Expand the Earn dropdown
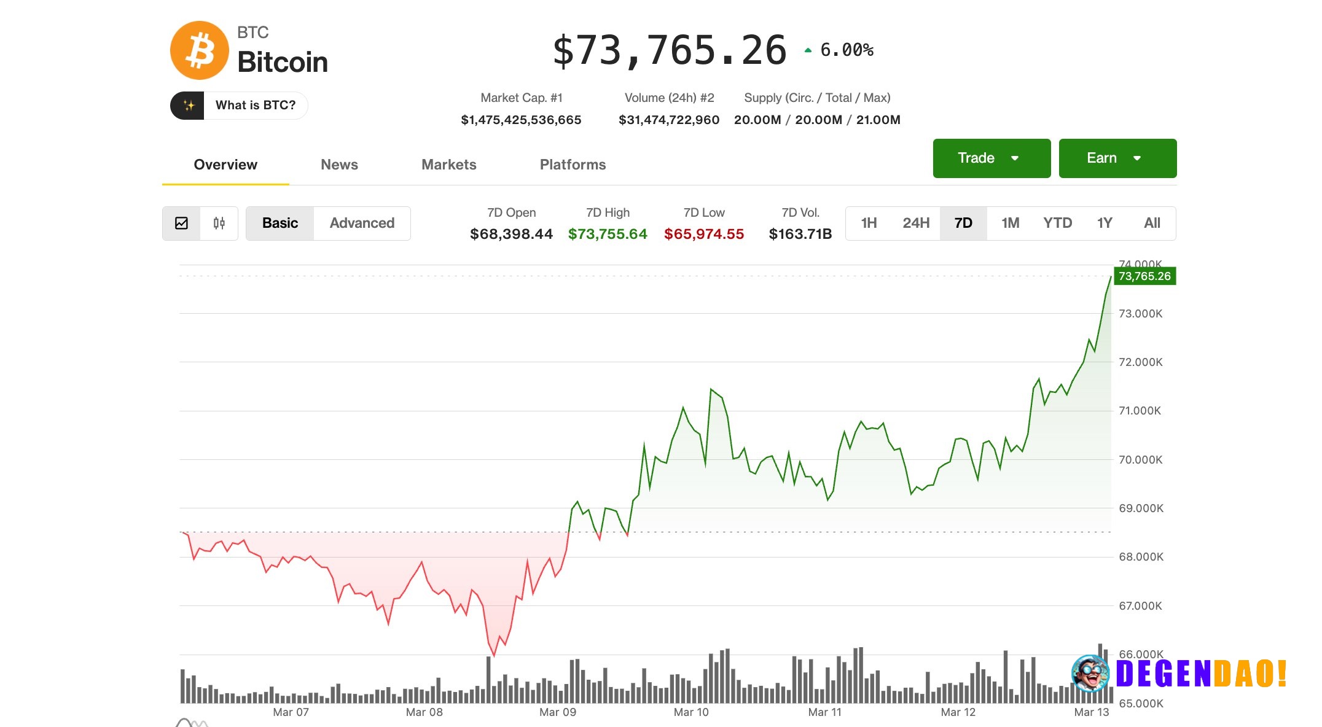This screenshot has width=1322, height=727. click(x=1117, y=158)
